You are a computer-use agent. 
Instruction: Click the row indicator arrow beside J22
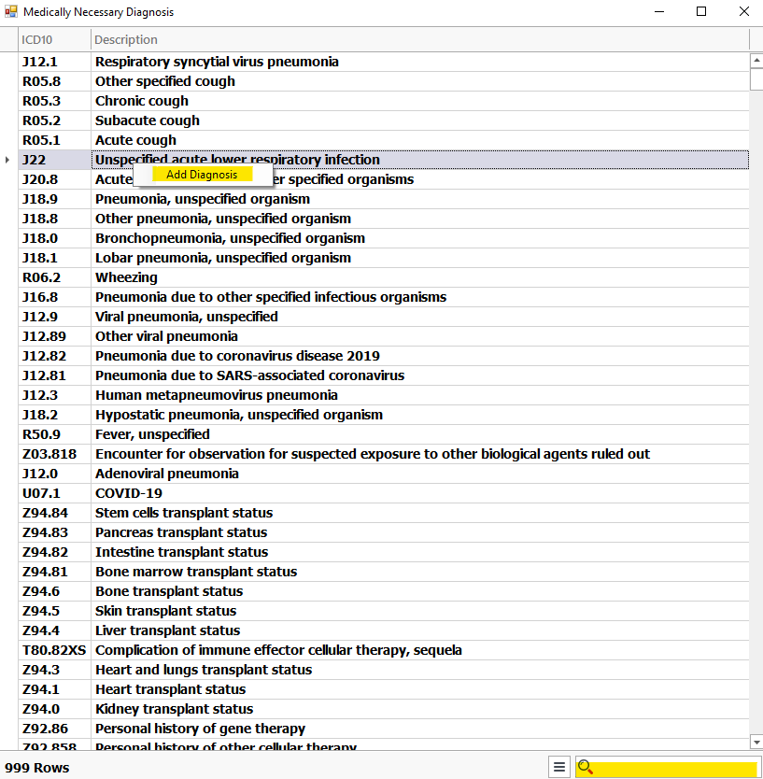[7, 160]
